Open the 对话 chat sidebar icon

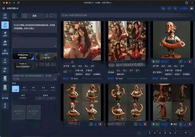5,16
